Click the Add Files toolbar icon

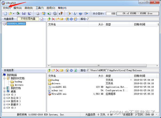point(69,13)
